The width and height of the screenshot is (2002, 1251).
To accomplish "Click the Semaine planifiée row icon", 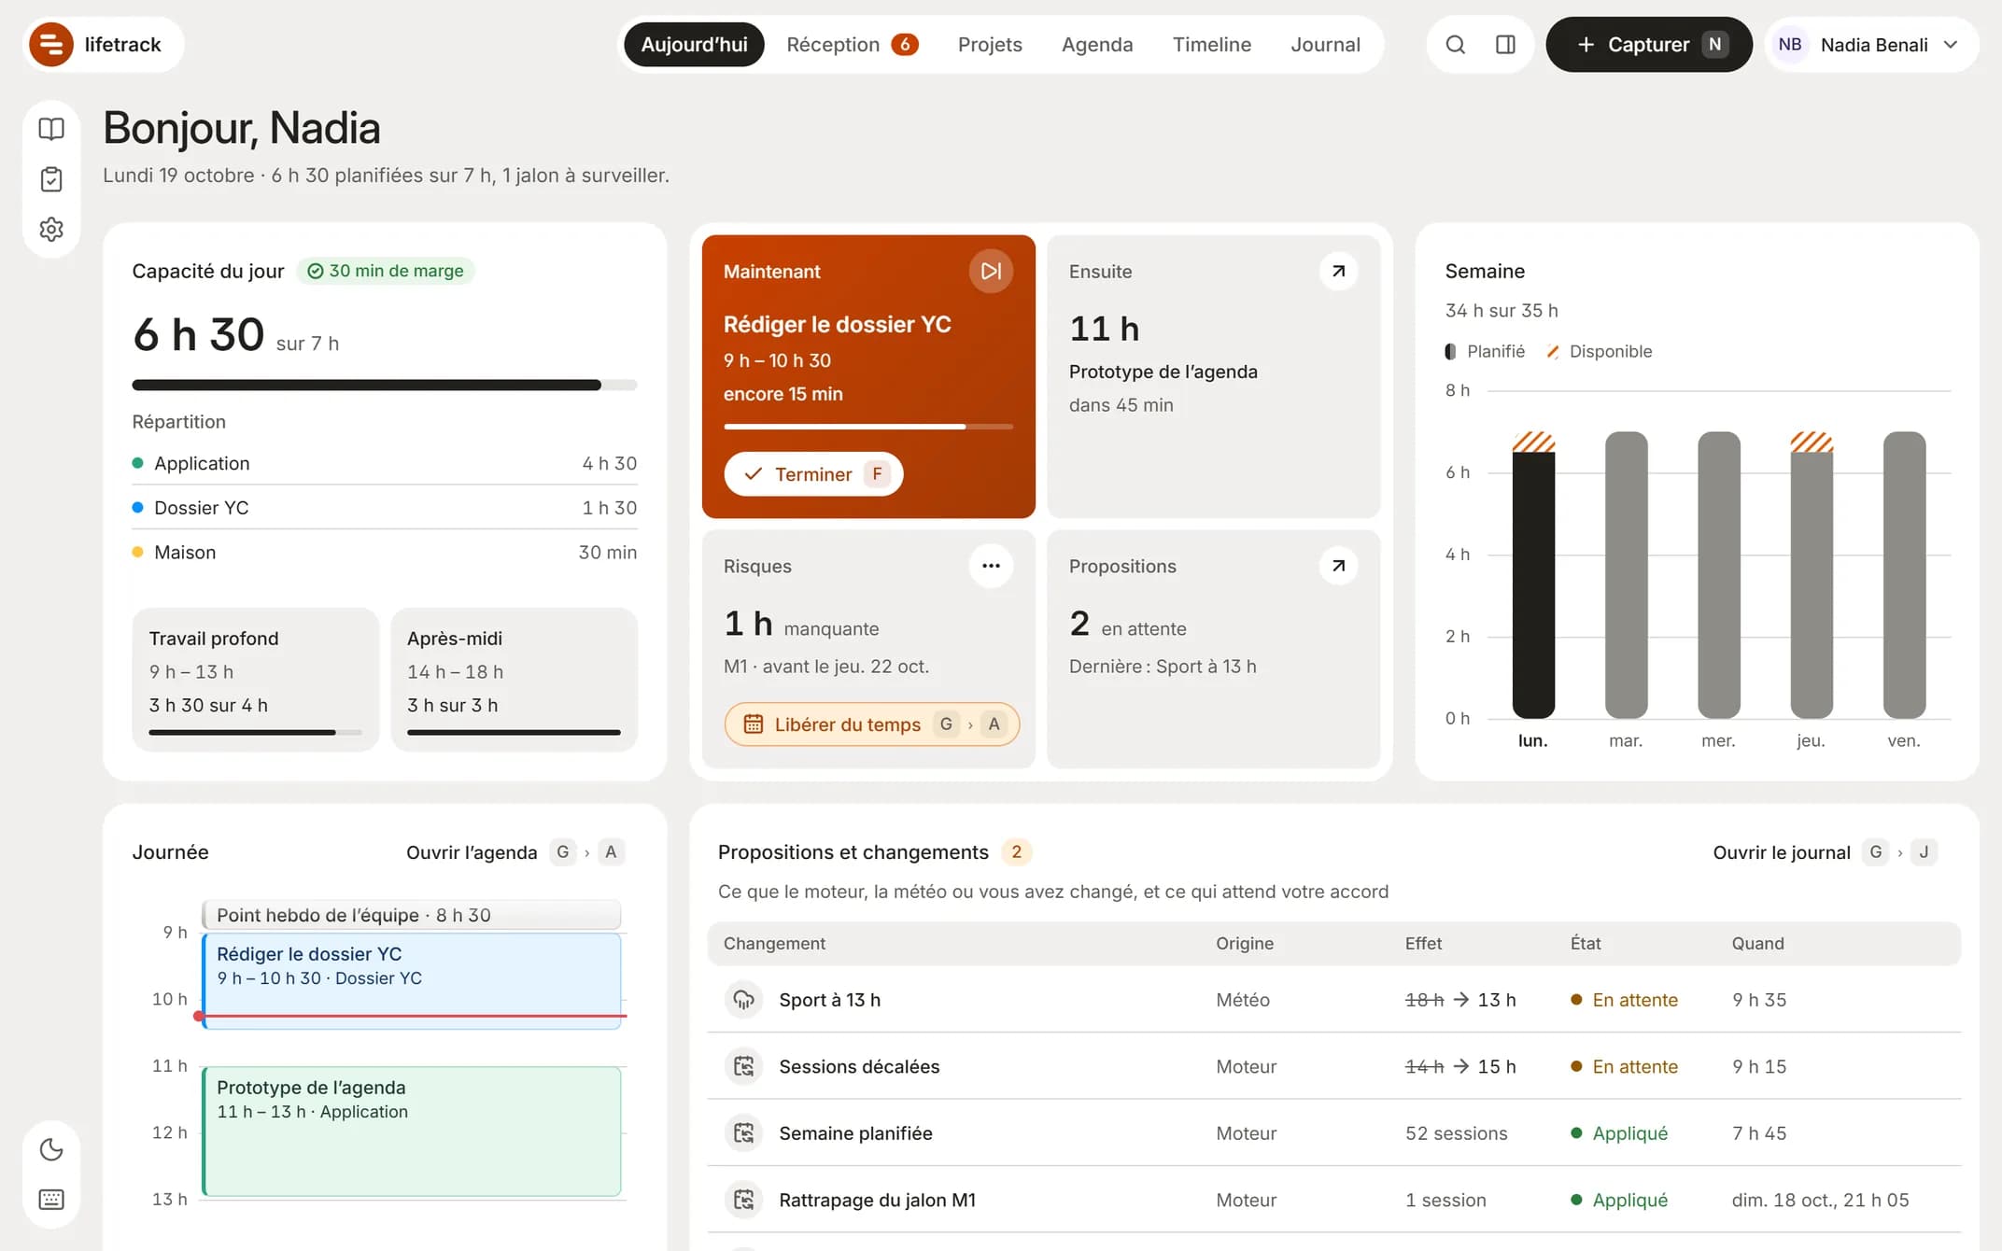I will tap(743, 1133).
